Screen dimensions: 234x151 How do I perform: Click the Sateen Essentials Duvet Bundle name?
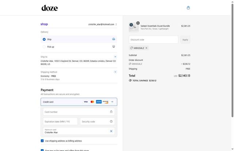(x=155, y=26)
